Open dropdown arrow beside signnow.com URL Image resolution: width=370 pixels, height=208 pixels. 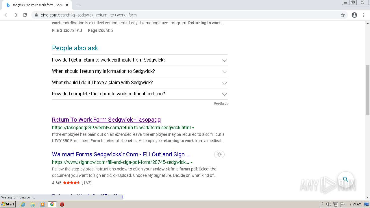pos(191,162)
